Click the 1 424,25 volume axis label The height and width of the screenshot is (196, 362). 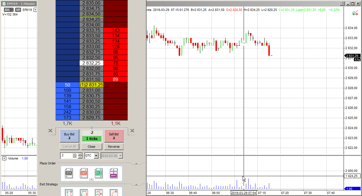tap(352, 176)
